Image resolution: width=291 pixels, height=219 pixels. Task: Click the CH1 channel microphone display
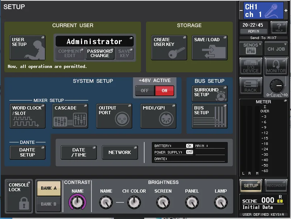tap(264, 10)
